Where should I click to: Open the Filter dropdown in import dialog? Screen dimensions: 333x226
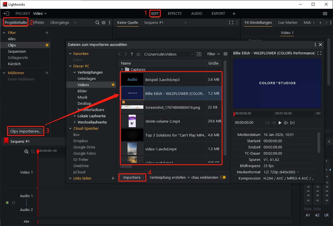coord(213,54)
